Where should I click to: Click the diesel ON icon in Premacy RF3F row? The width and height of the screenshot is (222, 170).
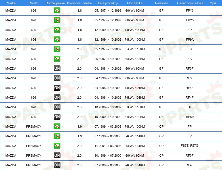coord(57,155)
